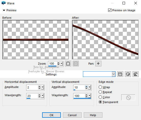The image size is (141, 120).
Task: Toggle the Preview on Image checkbox
Action: 110,10
